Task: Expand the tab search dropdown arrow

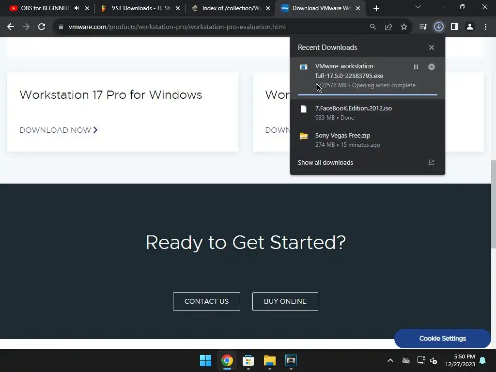Action: tap(418, 7)
